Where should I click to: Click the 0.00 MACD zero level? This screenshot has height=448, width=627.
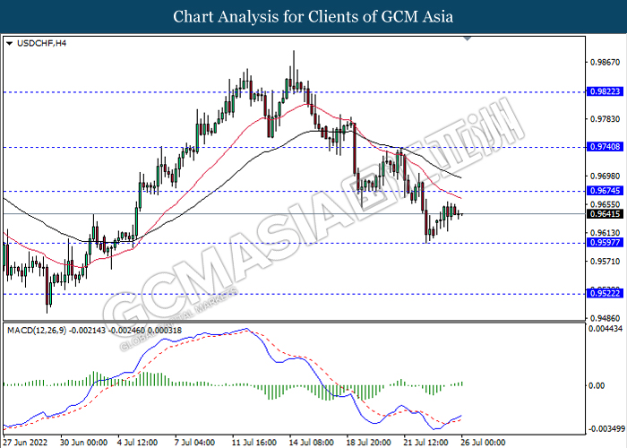[x=597, y=385]
